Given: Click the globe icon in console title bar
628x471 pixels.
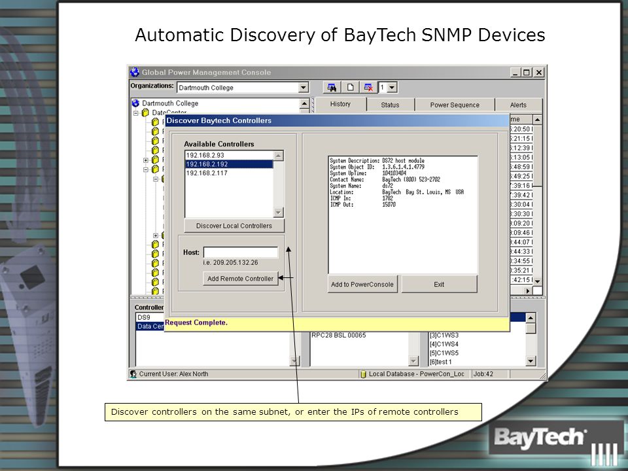Looking at the screenshot, I should click(135, 72).
